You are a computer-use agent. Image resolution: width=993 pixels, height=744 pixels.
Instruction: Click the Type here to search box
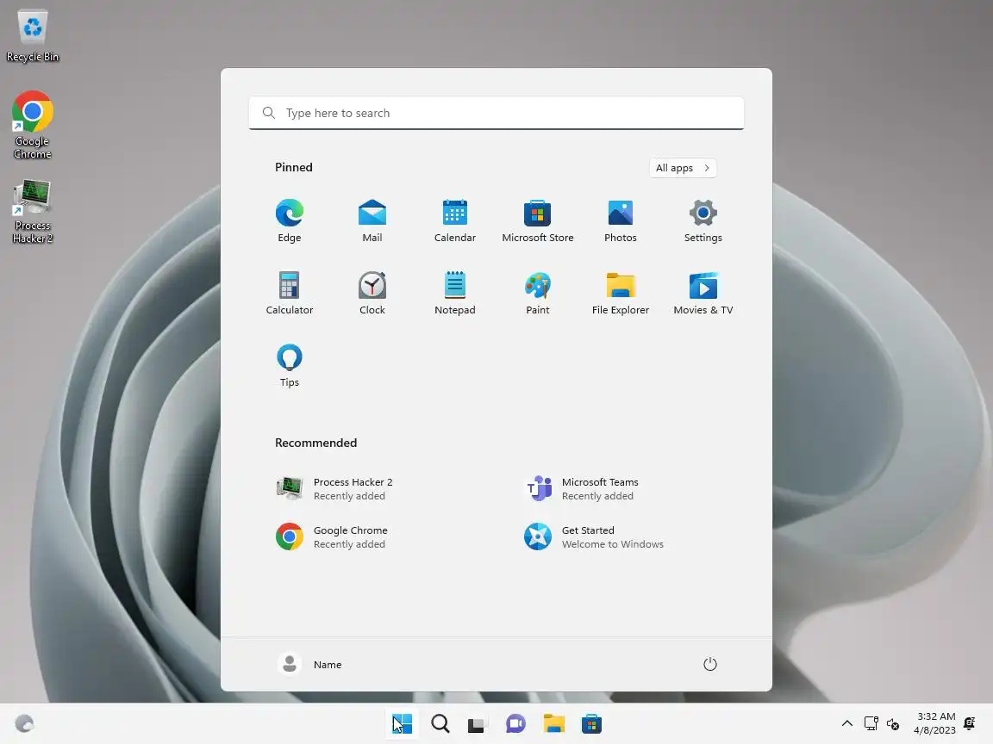point(496,113)
